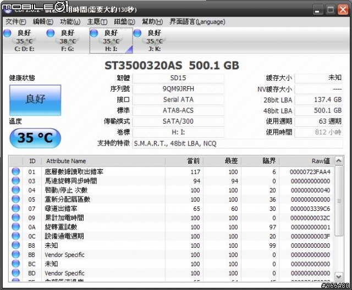This screenshot has height=290, width=352.
Task: Click status orb of attribute 05
Action: [16, 199]
